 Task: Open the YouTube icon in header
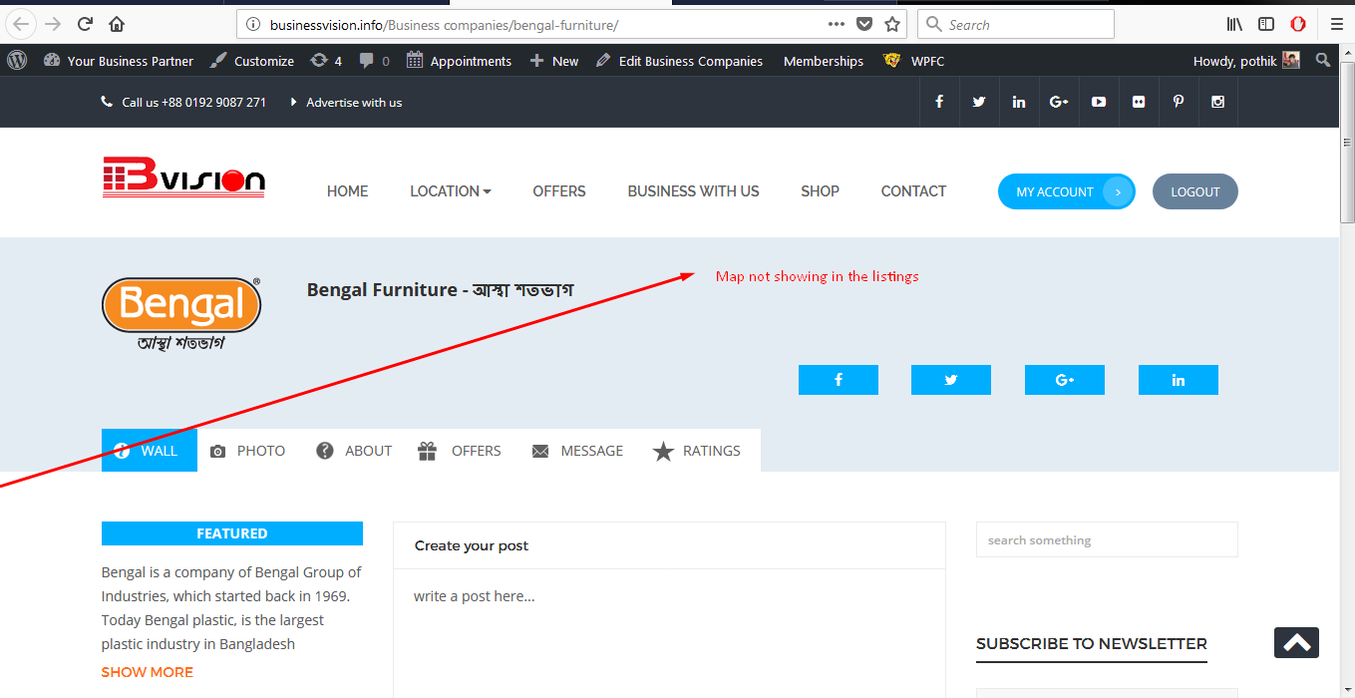click(x=1099, y=102)
